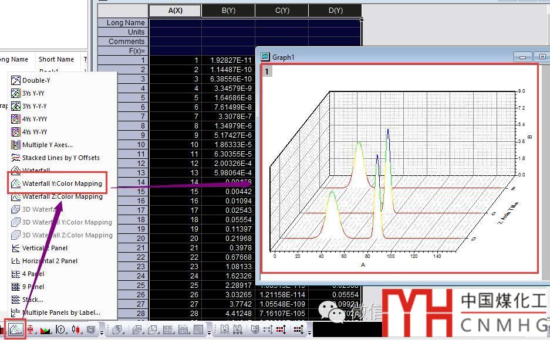Click the box chart statistics plot icon
This screenshot has width=550, height=340.
[x=31, y=330]
